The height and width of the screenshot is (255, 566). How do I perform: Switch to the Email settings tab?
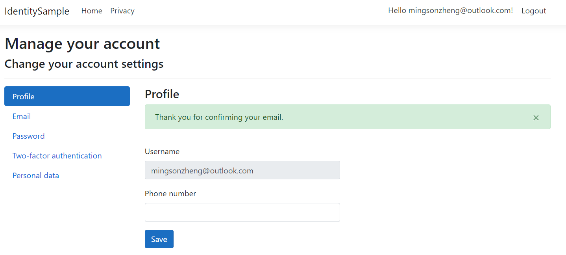coord(22,116)
